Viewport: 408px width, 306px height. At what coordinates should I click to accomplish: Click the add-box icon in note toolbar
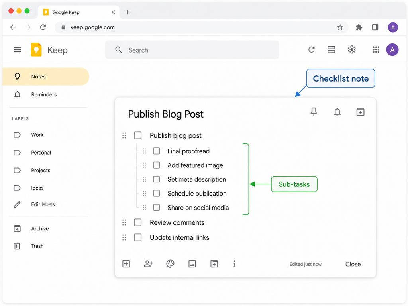click(126, 264)
